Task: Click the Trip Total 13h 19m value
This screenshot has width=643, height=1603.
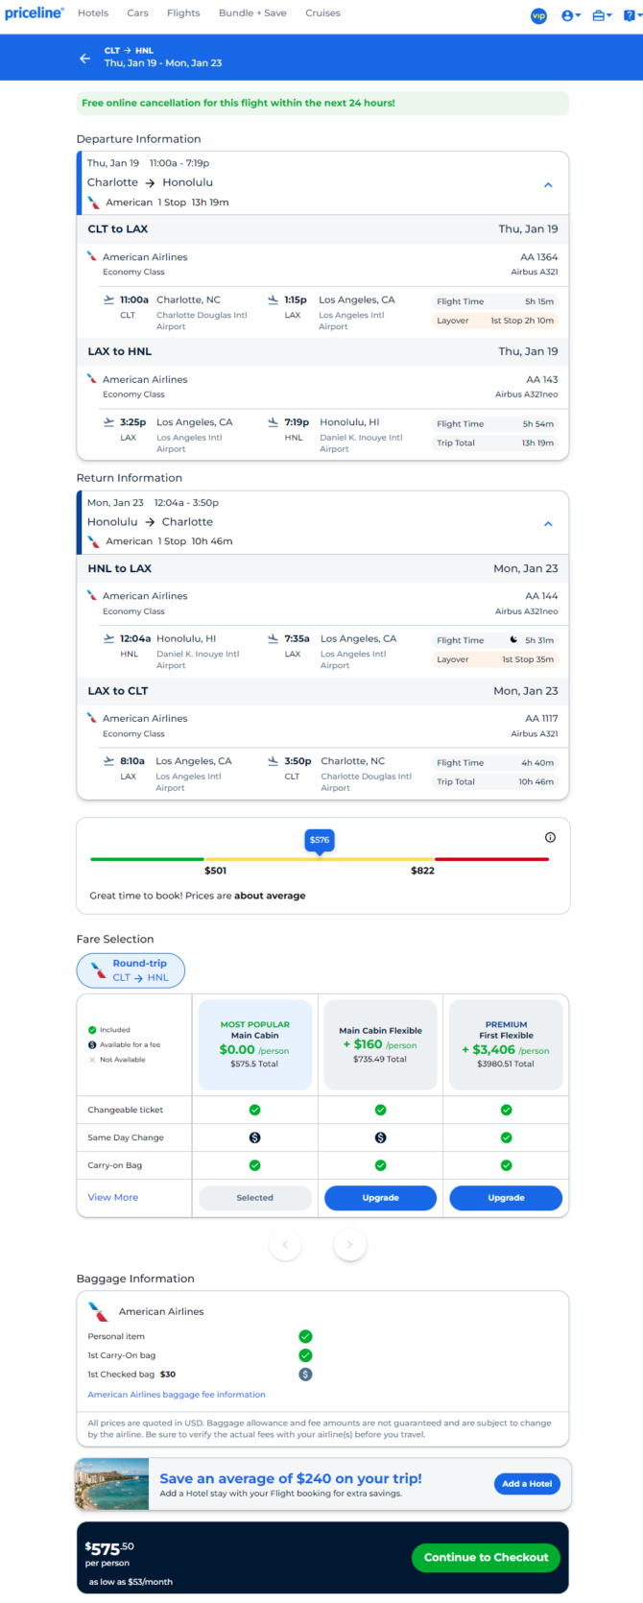Action: (x=537, y=443)
